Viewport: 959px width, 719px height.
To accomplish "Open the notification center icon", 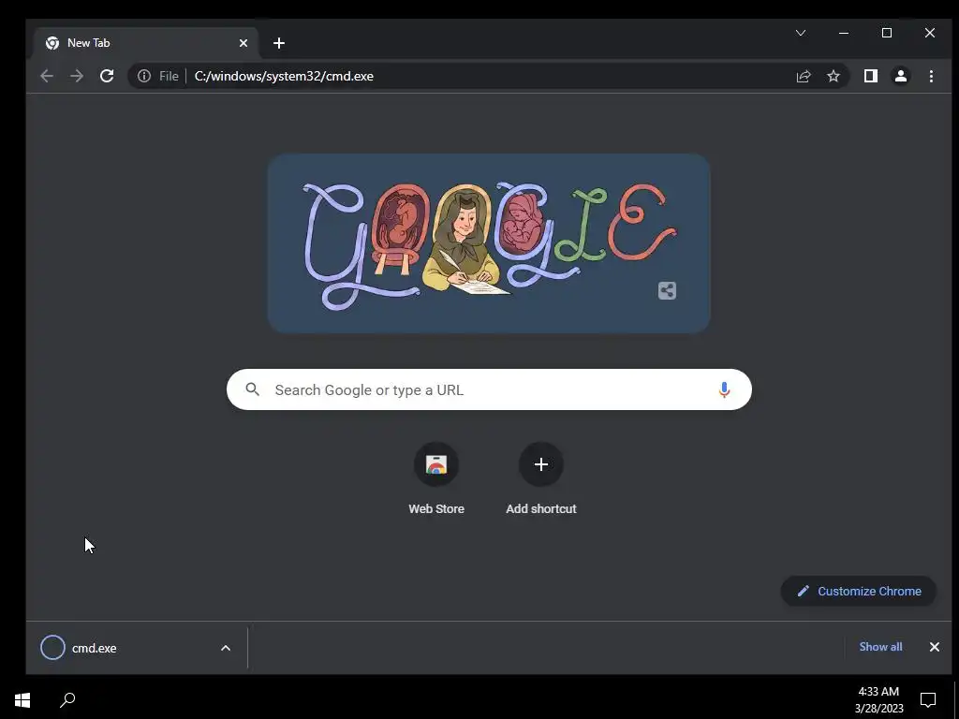I will click(928, 700).
